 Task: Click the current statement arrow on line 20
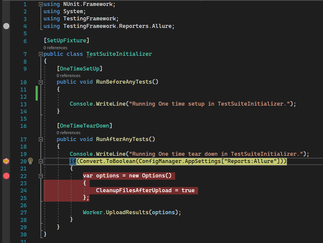click(x=6, y=161)
